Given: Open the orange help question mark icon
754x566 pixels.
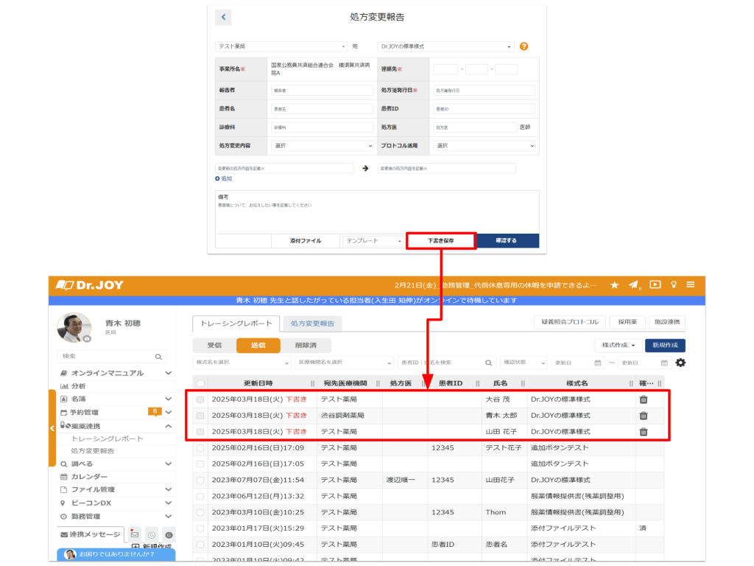Looking at the screenshot, I should coord(524,46).
